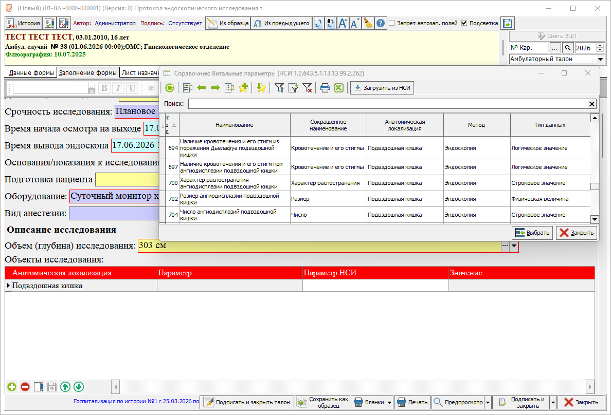Click the magnifier search icon near year

pos(568,48)
